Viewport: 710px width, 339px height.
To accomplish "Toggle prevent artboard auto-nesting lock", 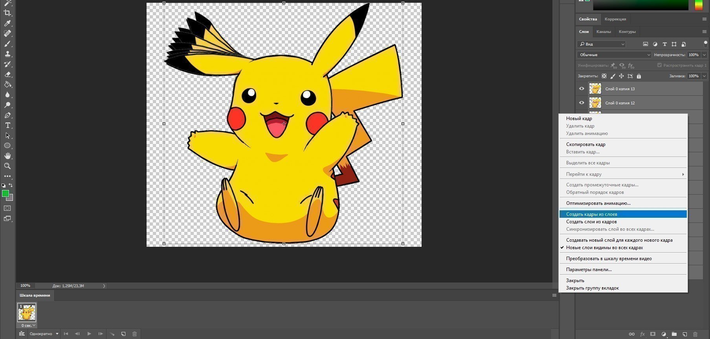I will tap(630, 76).
